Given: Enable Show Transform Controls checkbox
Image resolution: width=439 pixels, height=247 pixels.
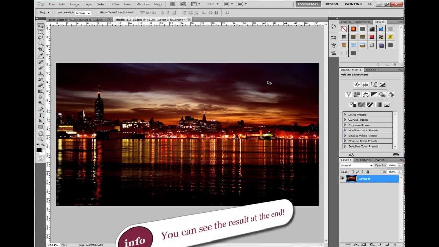Looking at the screenshot, I should pos(97,12).
